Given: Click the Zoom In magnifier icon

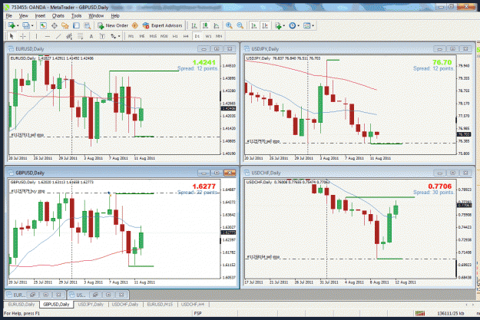Looking at the screenshot, I should tap(229, 25).
